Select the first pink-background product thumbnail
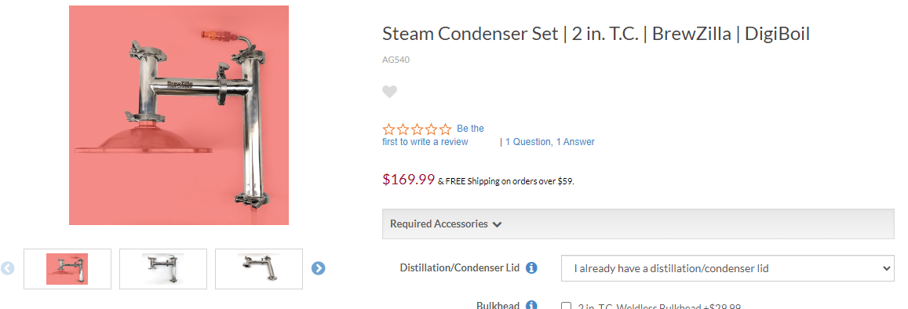The image size is (908, 309). (67, 268)
